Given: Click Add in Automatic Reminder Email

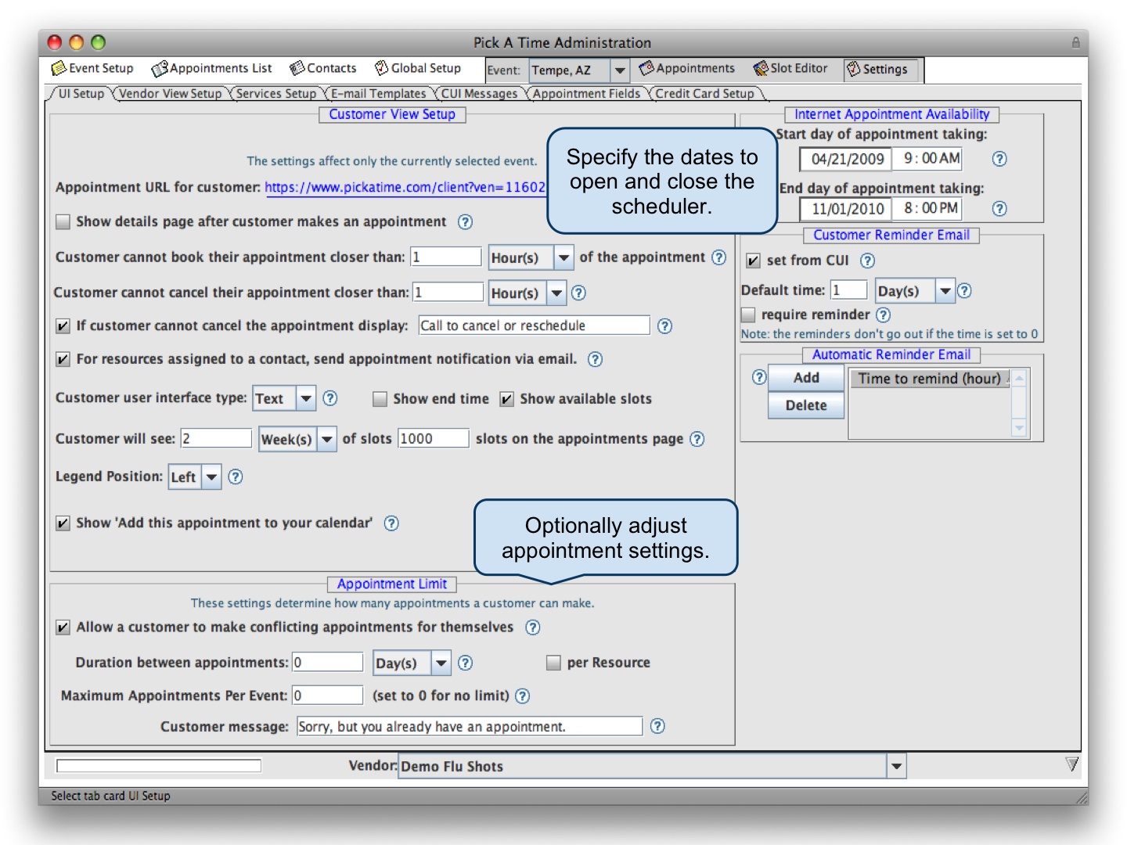Looking at the screenshot, I should [x=806, y=378].
